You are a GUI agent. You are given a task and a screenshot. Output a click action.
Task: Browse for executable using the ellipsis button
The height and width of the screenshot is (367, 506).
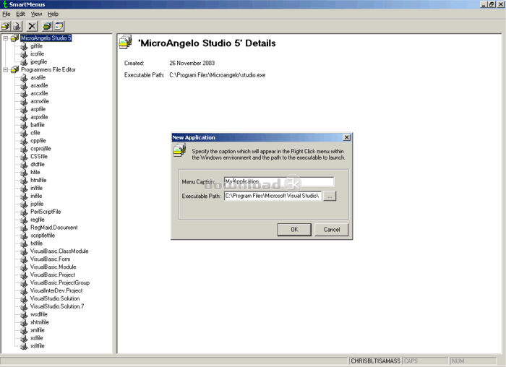[x=330, y=196]
